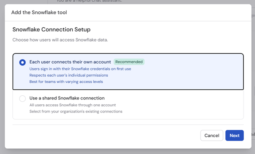This screenshot has height=154, width=255.
Task: Click the 'Snowflake Connection Setup' heading
Action: [51, 29]
